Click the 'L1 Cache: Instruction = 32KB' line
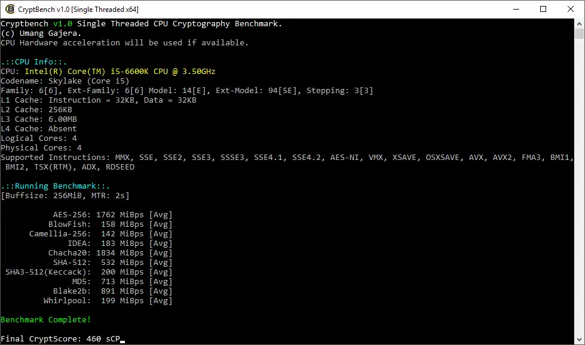 (x=99, y=100)
